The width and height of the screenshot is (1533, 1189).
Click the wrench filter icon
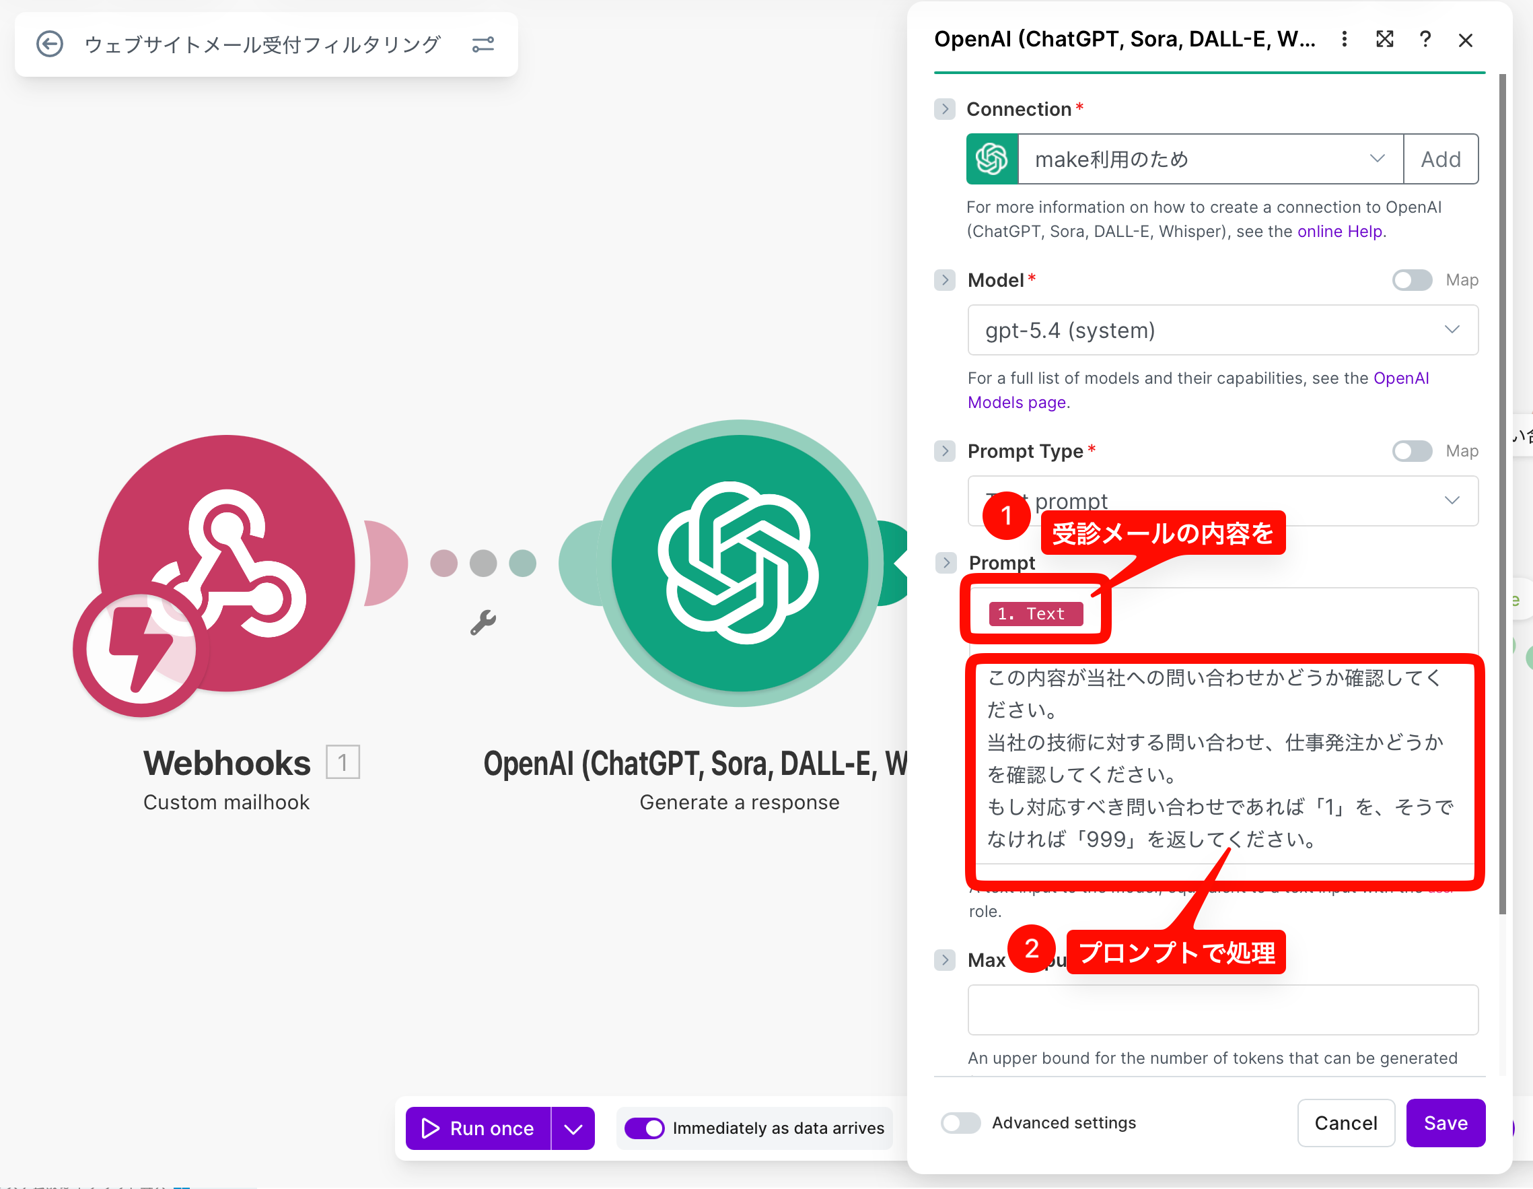[x=483, y=622]
